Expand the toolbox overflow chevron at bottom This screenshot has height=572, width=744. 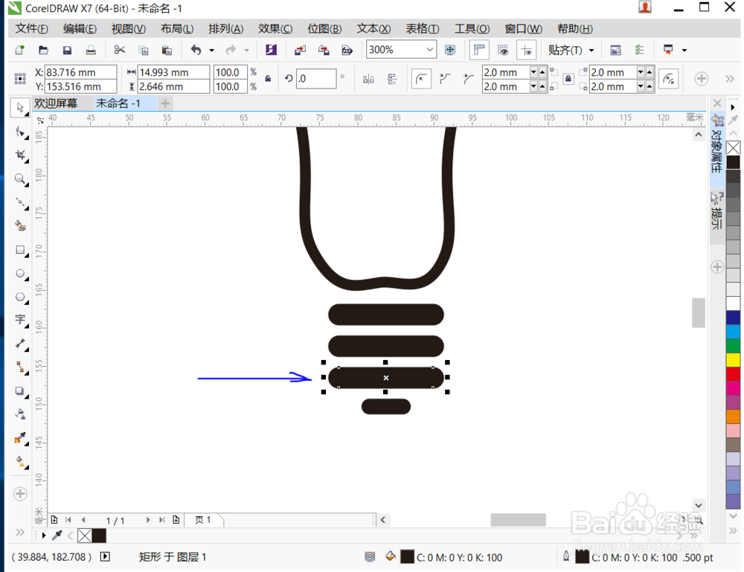[x=20, y=532]
